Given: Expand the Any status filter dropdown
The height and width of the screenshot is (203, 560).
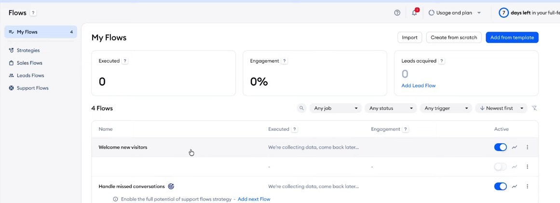Looking at the screenshot, I should click(x=391, y=108).
